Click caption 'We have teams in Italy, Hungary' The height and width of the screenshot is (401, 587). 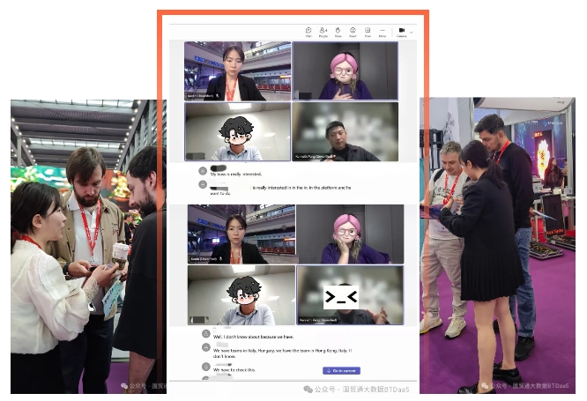(282, 353)
